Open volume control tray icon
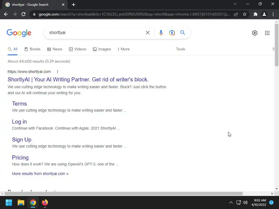The image size is (279, 209). click(x=245, y=202)
